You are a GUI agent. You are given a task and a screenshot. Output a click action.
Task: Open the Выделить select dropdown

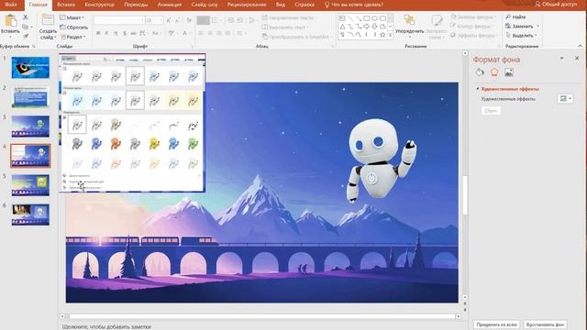point(522,35)
